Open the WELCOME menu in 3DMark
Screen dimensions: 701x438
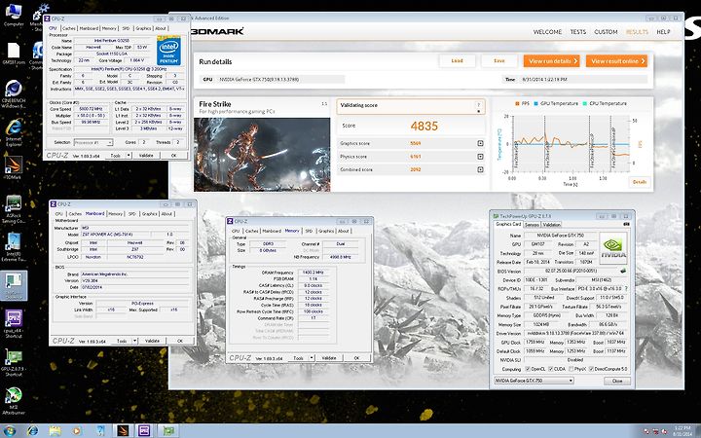547,32
